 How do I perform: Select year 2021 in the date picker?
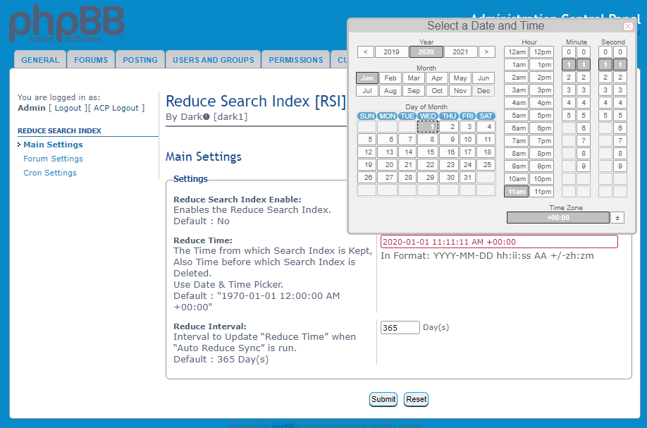(460, 52)
